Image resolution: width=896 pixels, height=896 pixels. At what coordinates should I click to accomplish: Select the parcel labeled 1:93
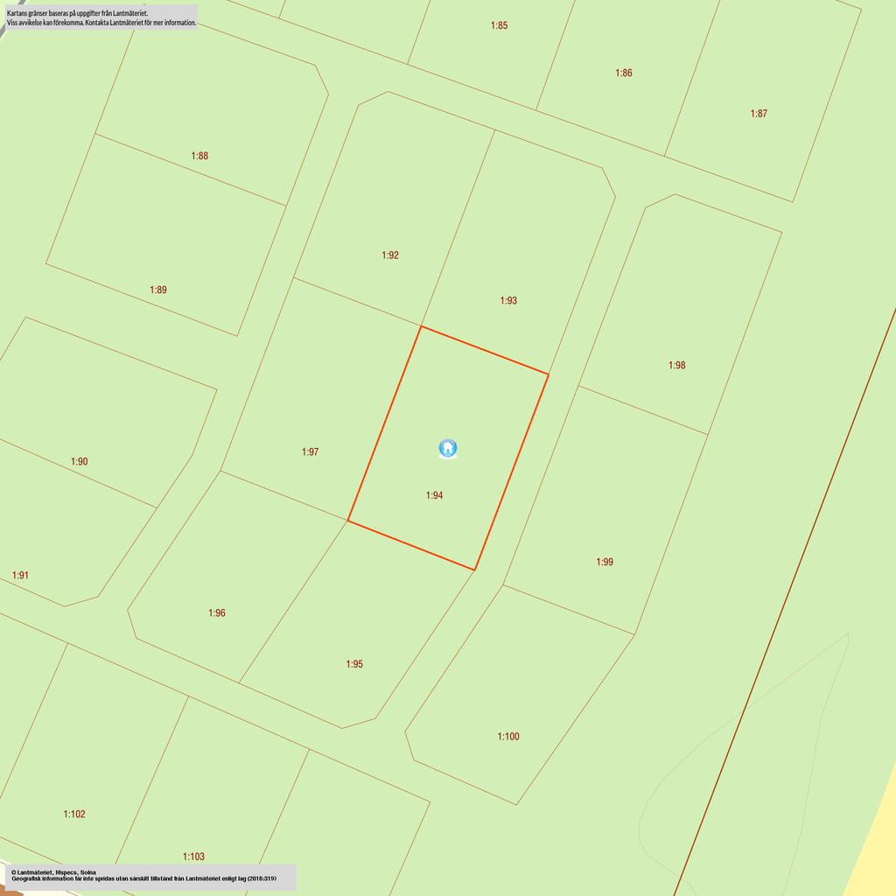coord(508,300)
